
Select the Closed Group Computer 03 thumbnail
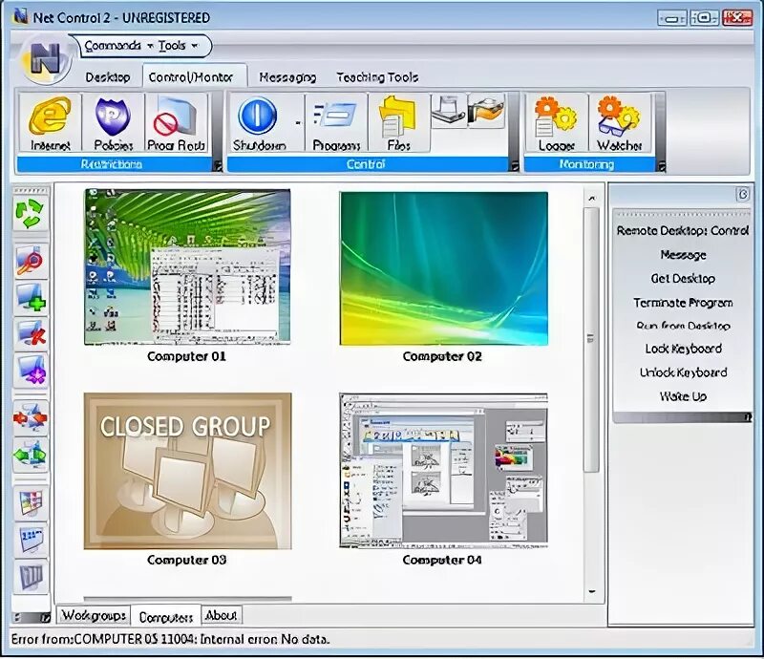187,471
